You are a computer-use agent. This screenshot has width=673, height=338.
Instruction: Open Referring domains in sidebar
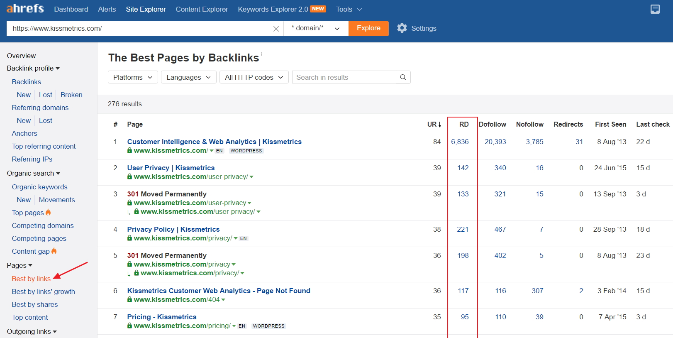click(40, 108)
